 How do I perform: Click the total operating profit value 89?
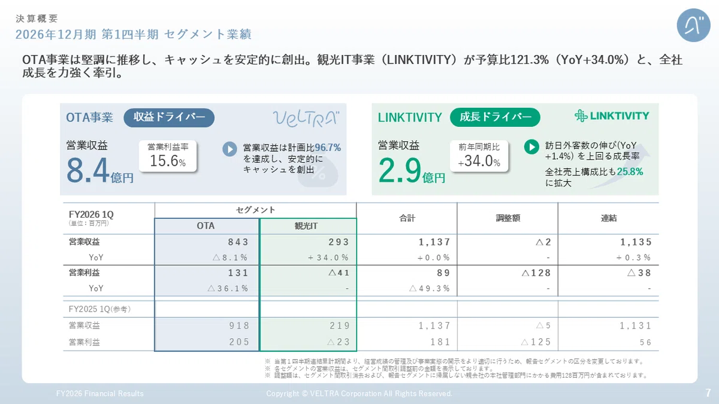click(443, 273)
